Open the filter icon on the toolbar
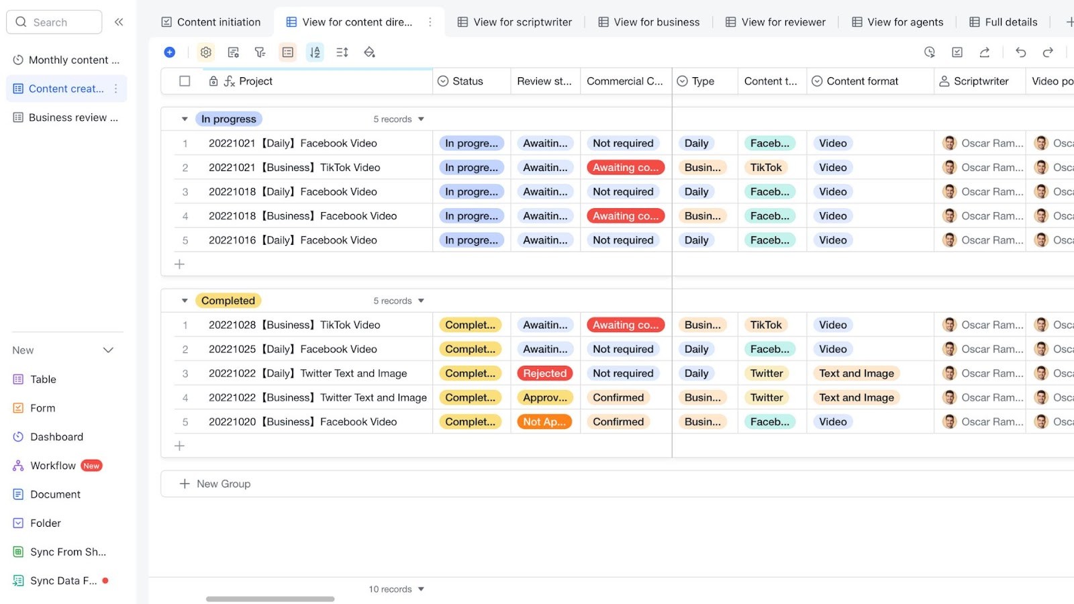This screenshot has height=604, width=1074. (260, 52)
